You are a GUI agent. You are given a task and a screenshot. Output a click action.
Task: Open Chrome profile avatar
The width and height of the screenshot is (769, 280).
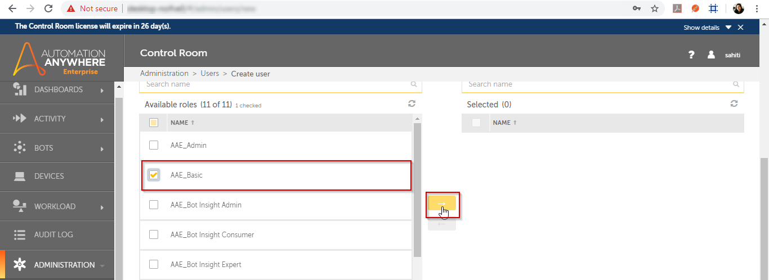pyautogui.click(x=739, y=8)
